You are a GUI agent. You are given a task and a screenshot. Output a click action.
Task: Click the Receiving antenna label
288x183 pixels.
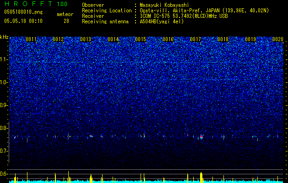(105, 22)
